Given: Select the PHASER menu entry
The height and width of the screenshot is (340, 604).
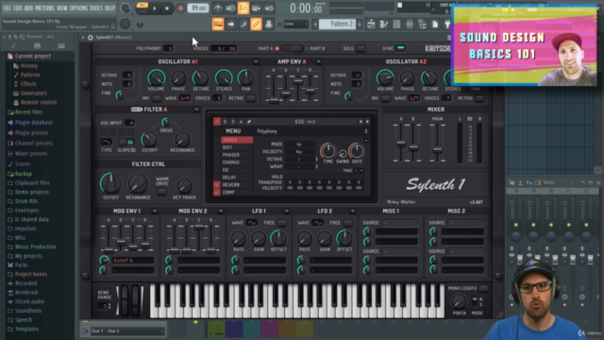Looking at the screenshot, I should click(237, 155).
